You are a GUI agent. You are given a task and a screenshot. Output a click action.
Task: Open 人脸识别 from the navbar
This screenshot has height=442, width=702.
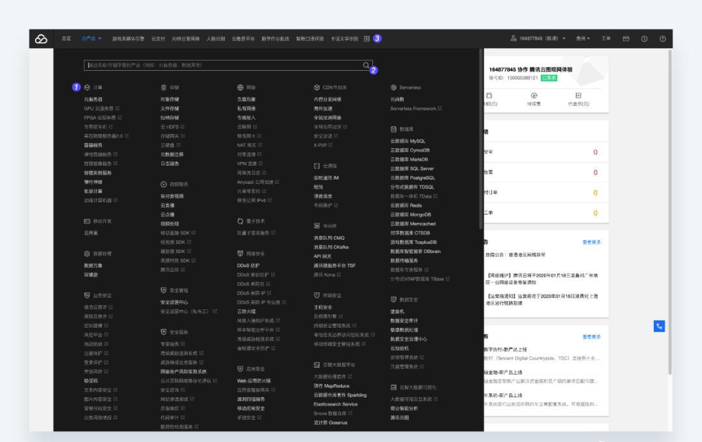pyautogui.click(x=216, y=39)
